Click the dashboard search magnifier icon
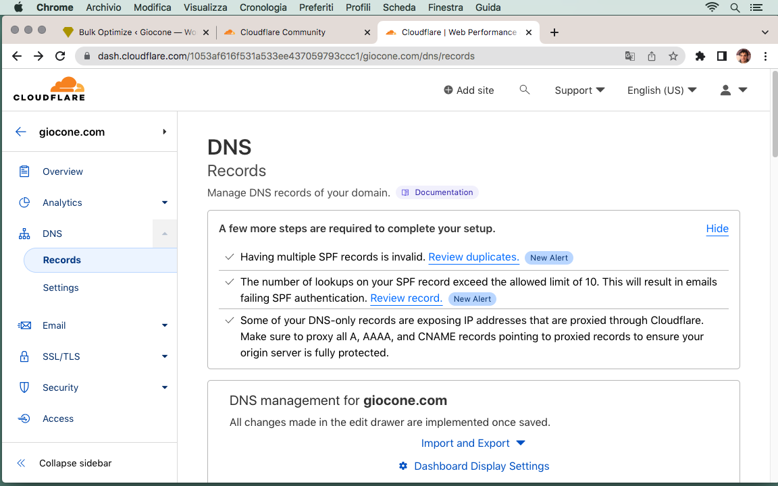Image resolution: width=778 pixels, height=486 pixels. point(525,90)
